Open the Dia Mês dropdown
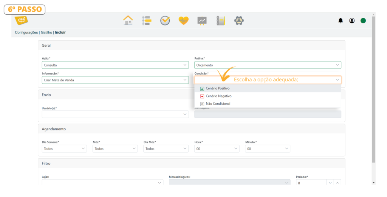This screenshot has height=197, width=387. pyautogui.click(x=166, y=148)
